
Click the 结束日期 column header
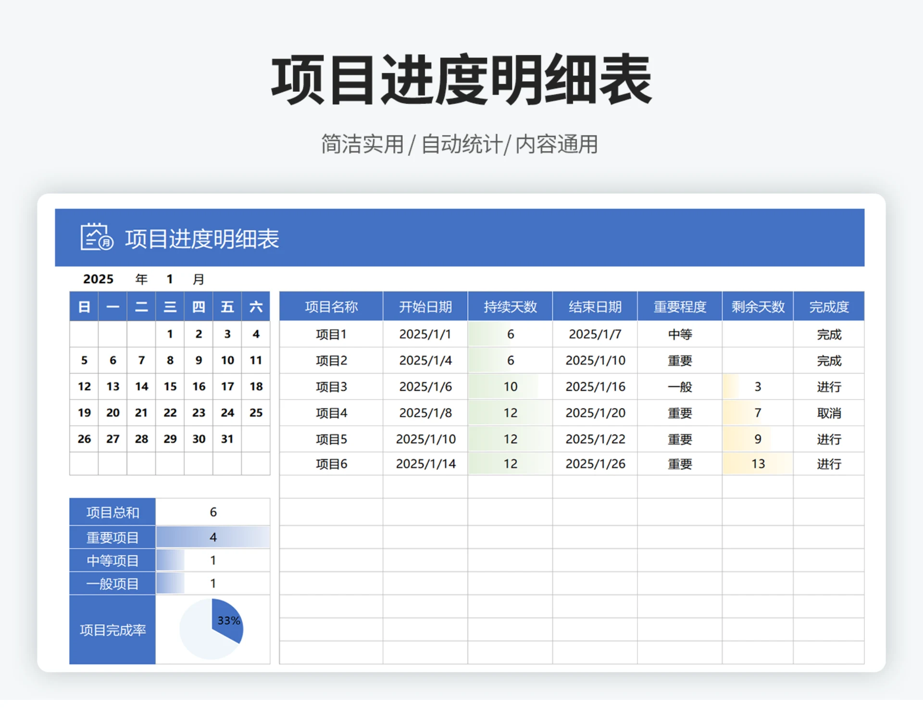point(595,306)
